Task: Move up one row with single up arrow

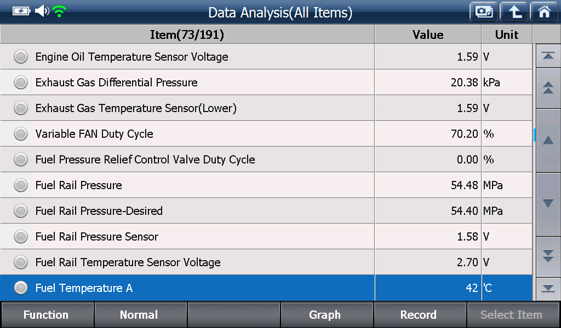Action: [548, 140]
